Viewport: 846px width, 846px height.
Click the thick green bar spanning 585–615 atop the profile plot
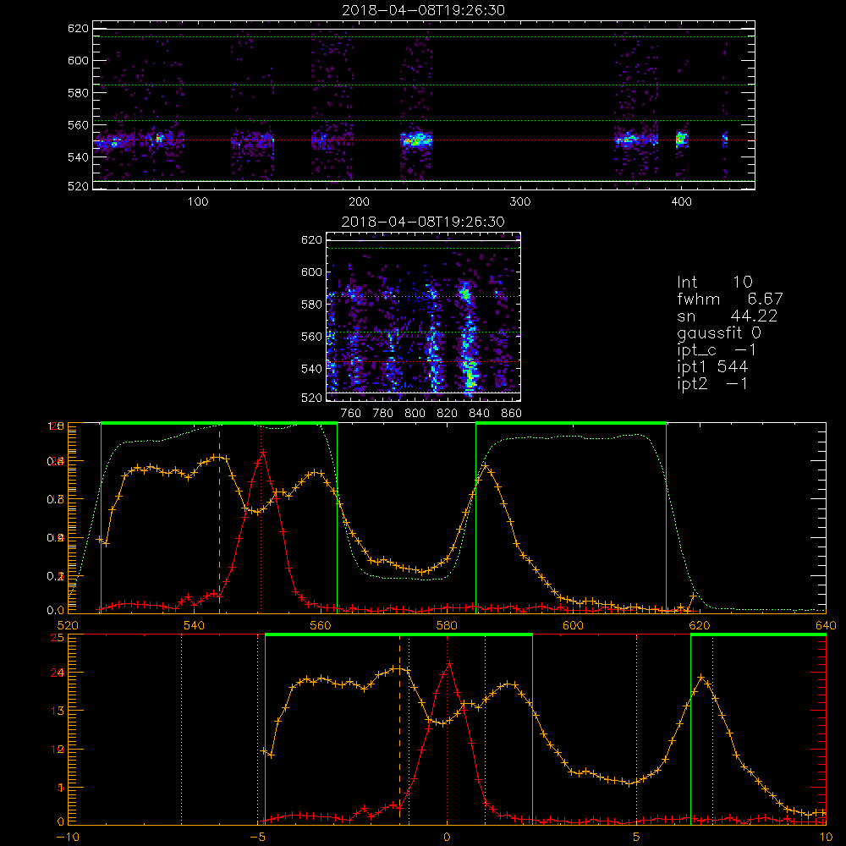(x=571, y=424)
